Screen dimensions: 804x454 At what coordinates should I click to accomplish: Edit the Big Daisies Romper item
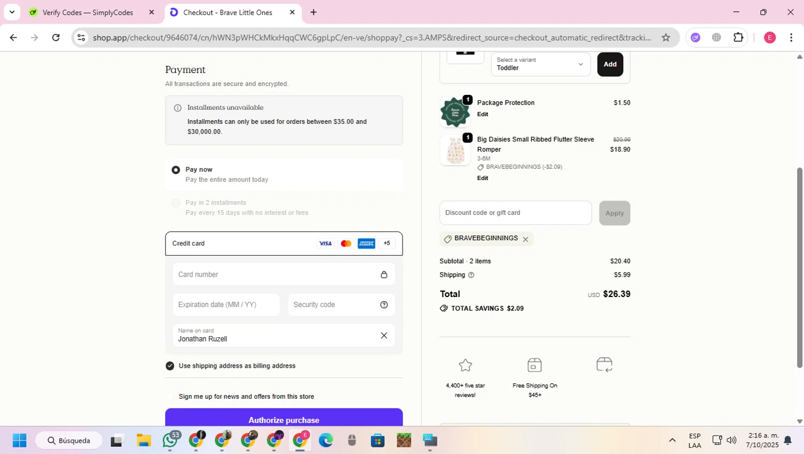point(482,178)
